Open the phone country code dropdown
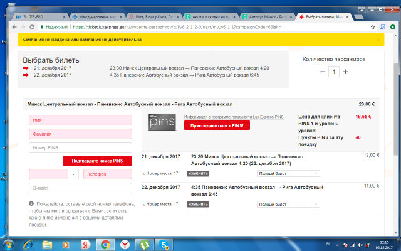The height and width of the screenshot is (251, 401). 75,174
